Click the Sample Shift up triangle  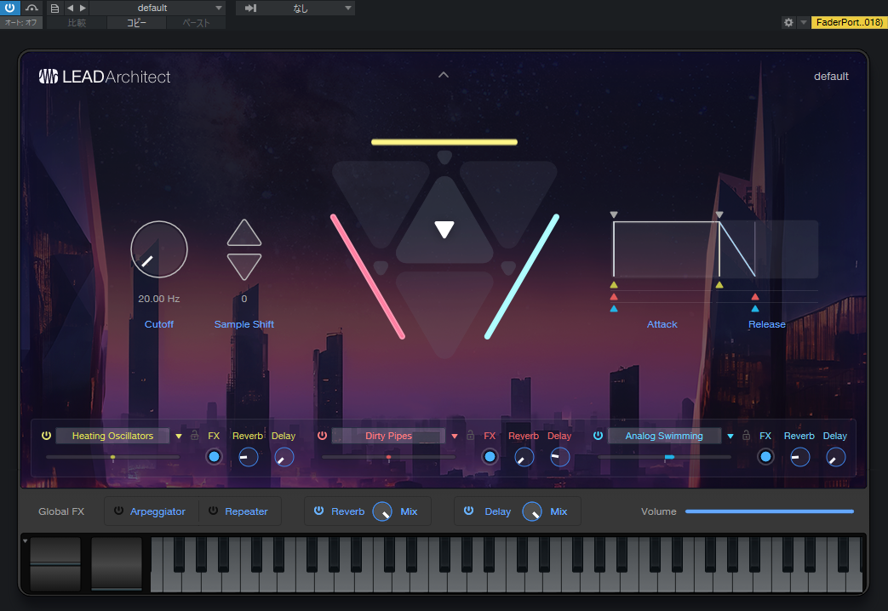coord(244,234)
